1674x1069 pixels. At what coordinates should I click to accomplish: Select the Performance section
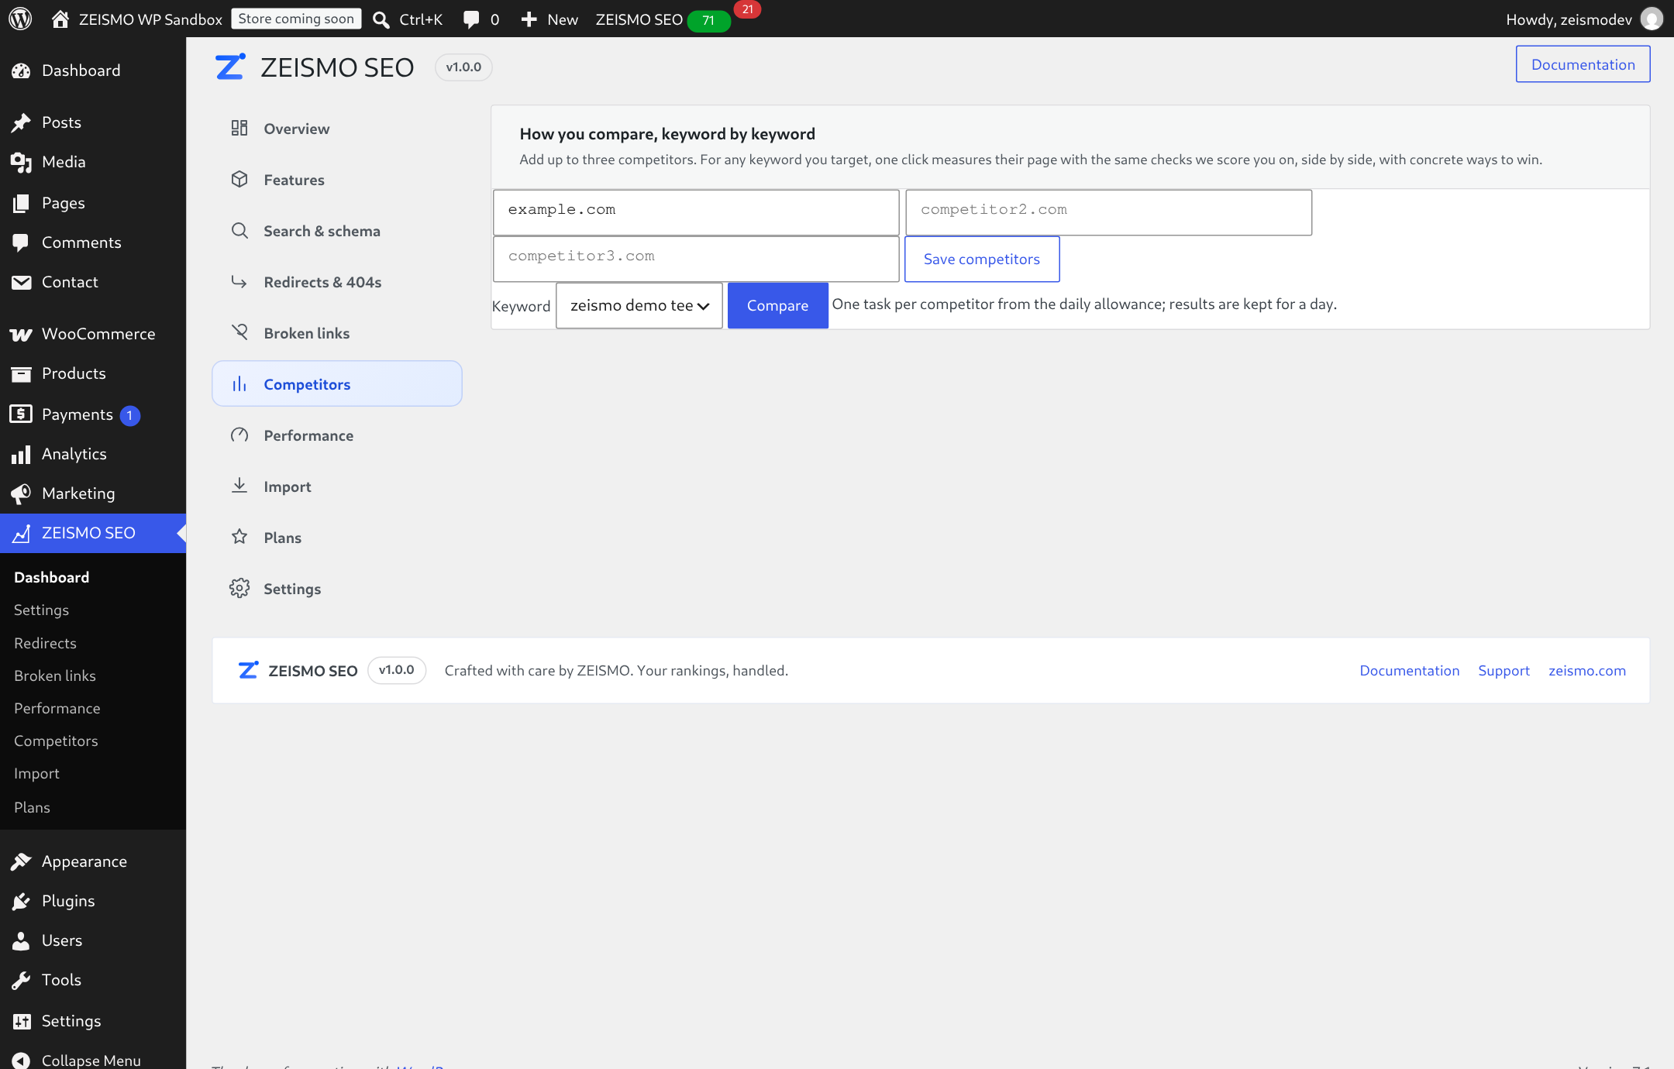[337, 435]
